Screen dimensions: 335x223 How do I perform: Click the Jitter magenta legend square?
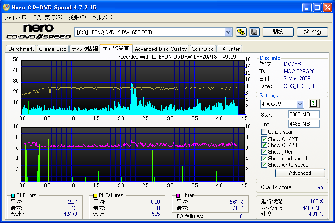[x=178, y=195]
